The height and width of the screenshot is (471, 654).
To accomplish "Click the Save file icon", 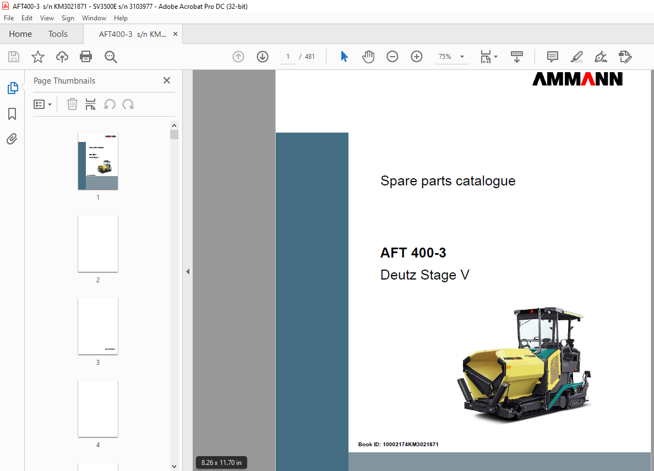I will [x=14, y=57].
